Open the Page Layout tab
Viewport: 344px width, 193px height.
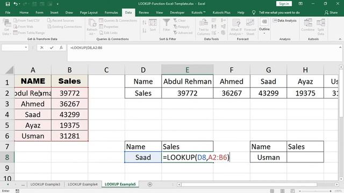pyautogui.click(x=89, y=12)
